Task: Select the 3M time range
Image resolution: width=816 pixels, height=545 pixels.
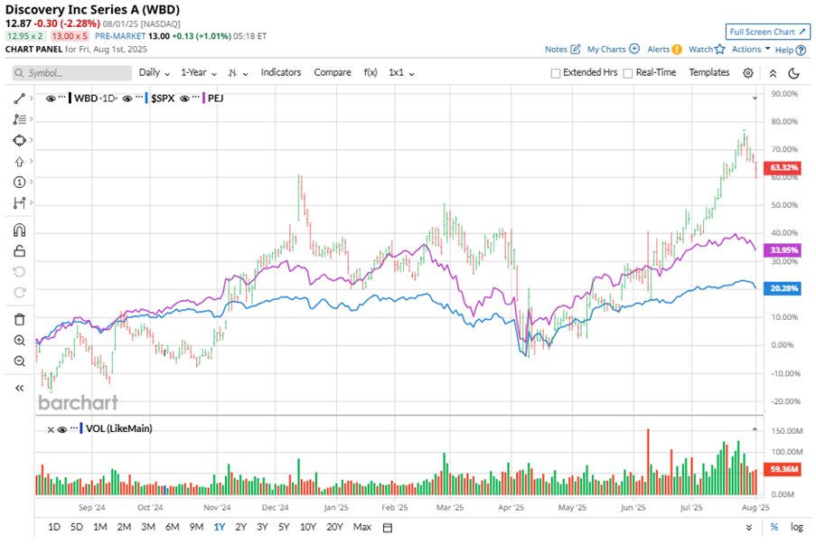Action: coord(148,527)
